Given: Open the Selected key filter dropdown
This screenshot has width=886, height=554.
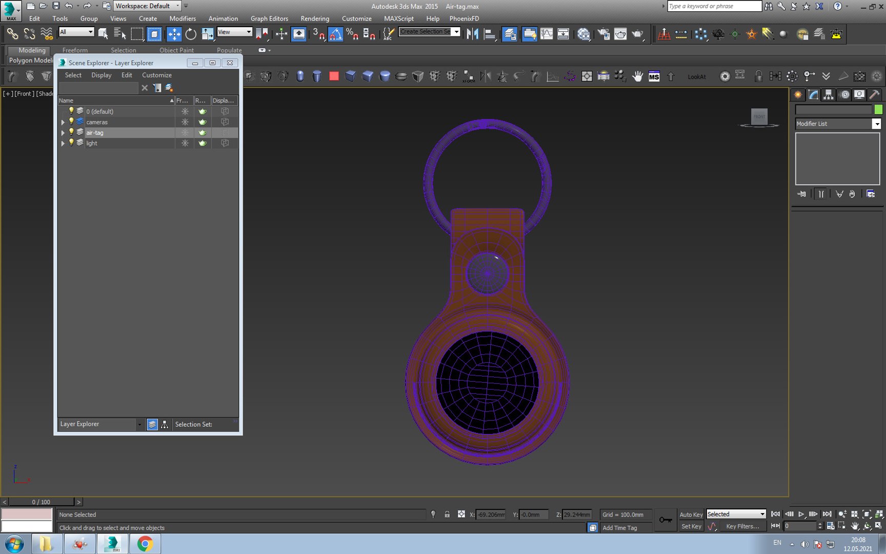Looking at the screenshot, I should click(x=736, y=514).
